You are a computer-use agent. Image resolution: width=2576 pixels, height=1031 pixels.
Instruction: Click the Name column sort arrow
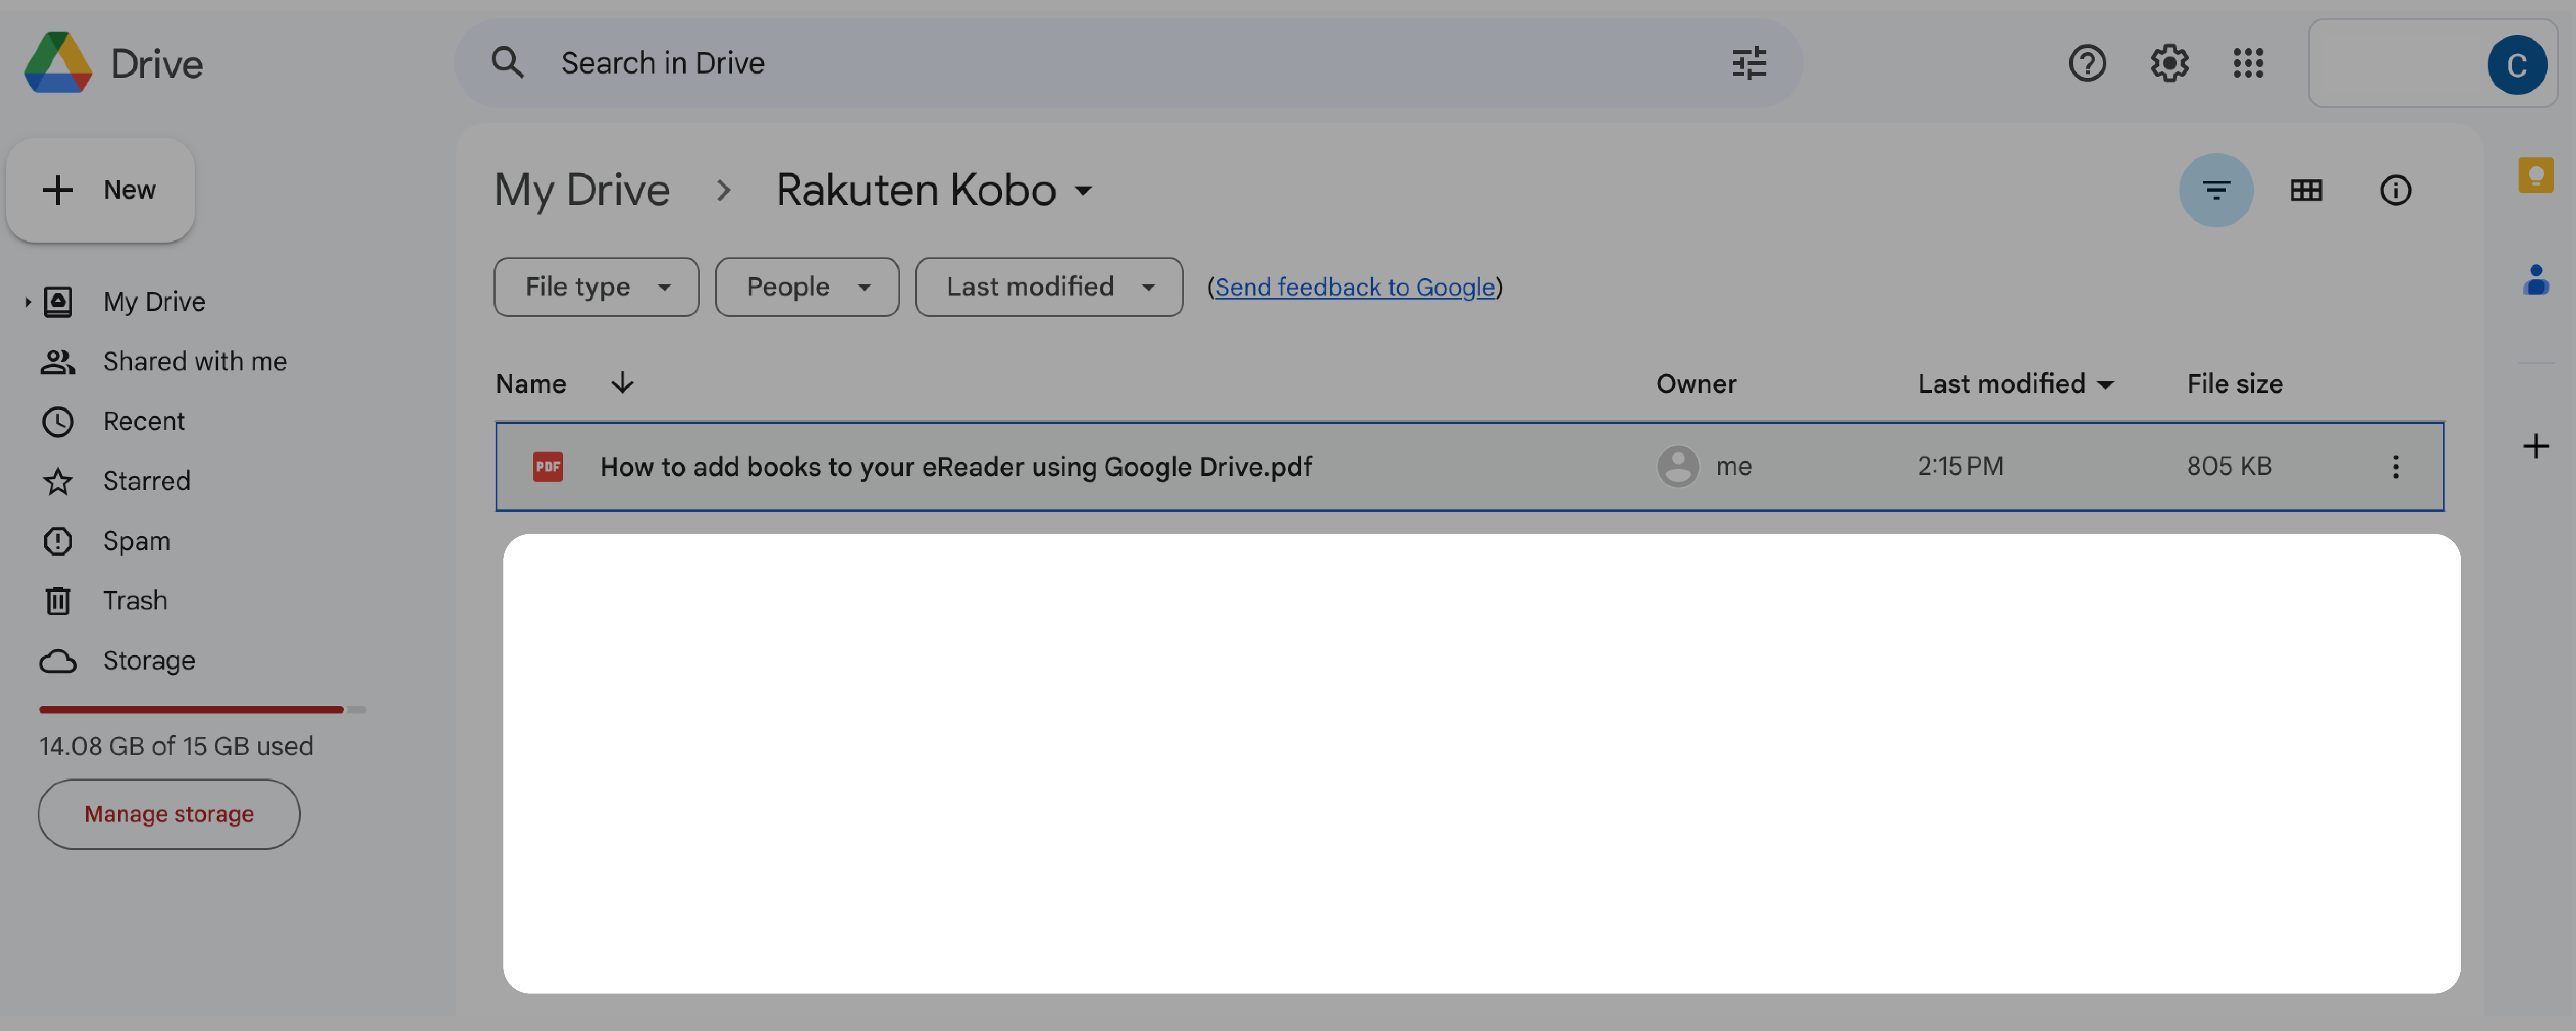tap(621, 383)
